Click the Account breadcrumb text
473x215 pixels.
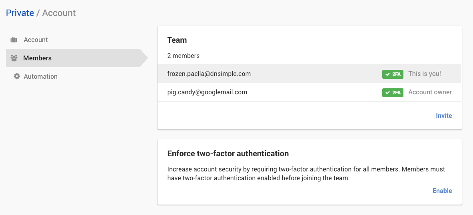coord(59,13)
